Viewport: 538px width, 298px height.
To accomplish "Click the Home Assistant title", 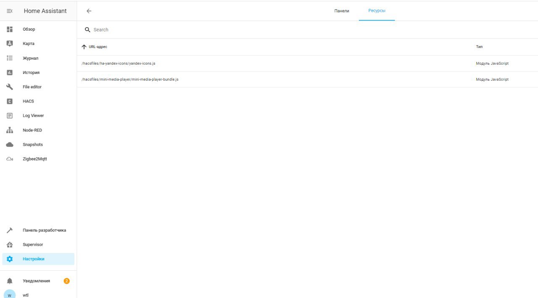I will (45, 11).
